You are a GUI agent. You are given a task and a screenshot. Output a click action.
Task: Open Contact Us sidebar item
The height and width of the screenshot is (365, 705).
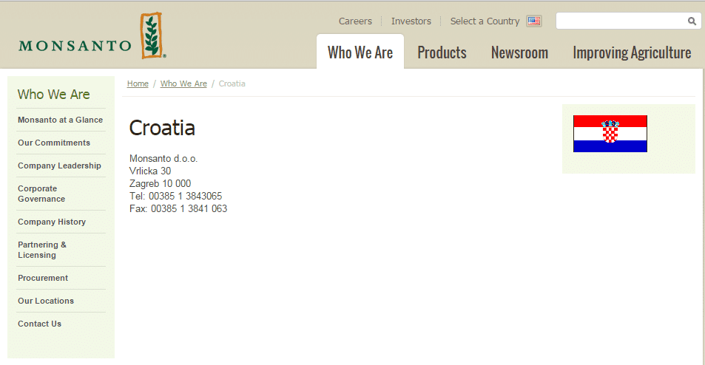pos(39,324)
